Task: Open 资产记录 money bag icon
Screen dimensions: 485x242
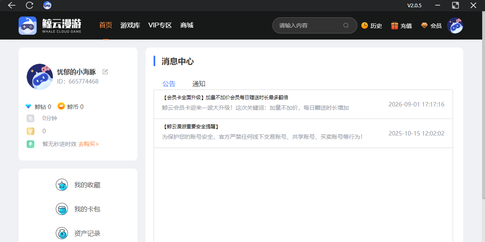Action: coord(62,234)
